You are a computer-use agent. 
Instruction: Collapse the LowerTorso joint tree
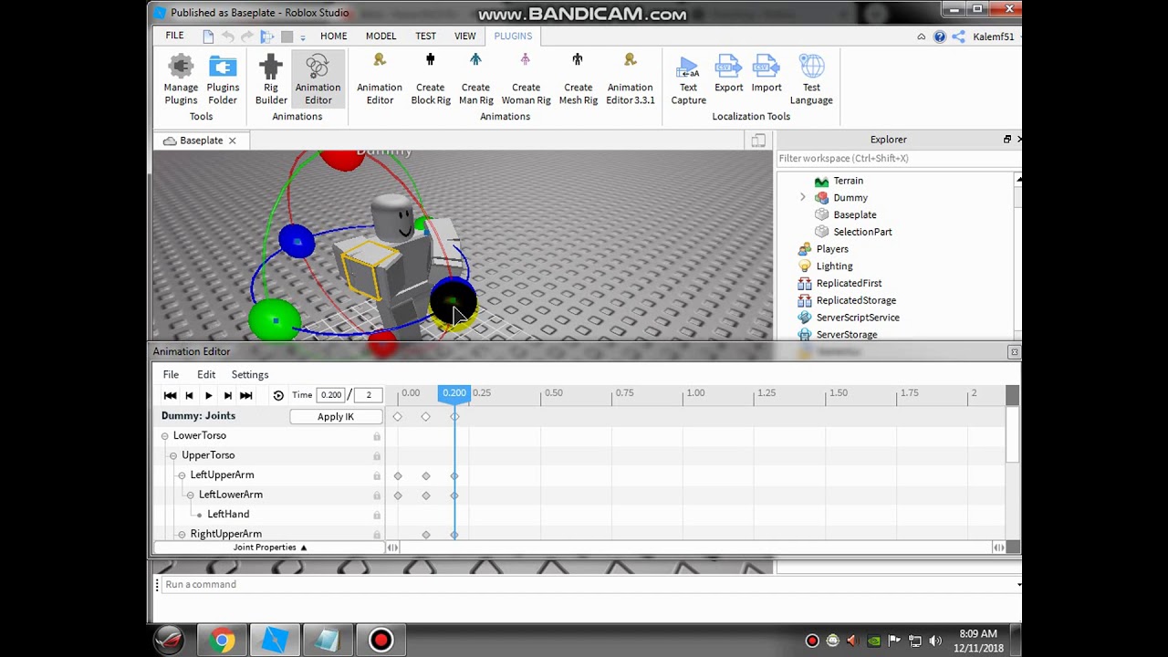[165, 436]
